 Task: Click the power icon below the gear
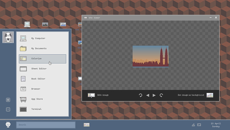[8, 109]
